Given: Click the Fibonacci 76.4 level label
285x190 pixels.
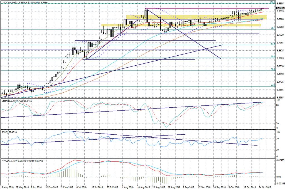Looking at the screenshot, I should pos(273,28).
